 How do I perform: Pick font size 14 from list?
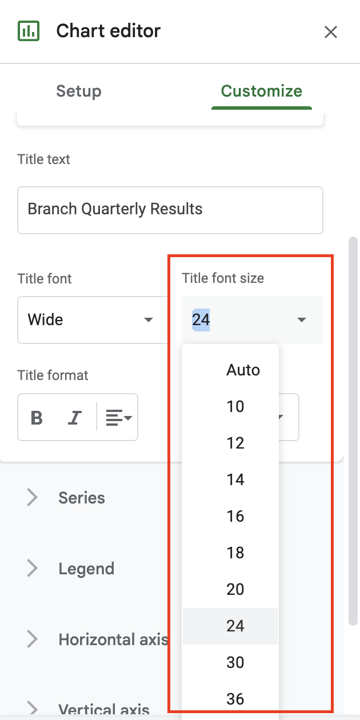(x=235, y=480)
